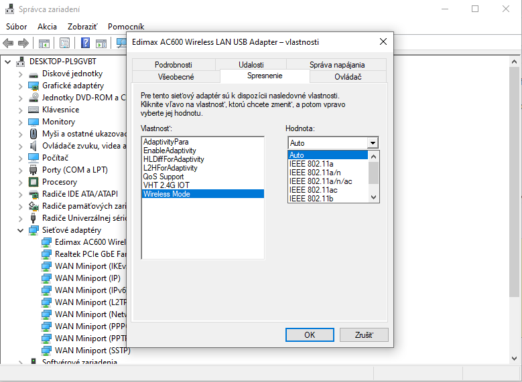
Task: Select QoS Support property
Action: click(202, 177)
